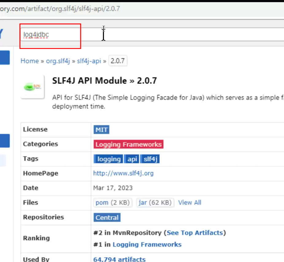Open the MIT license badge
This screenshot has width=284, height=262.
[x=102, y=130]
